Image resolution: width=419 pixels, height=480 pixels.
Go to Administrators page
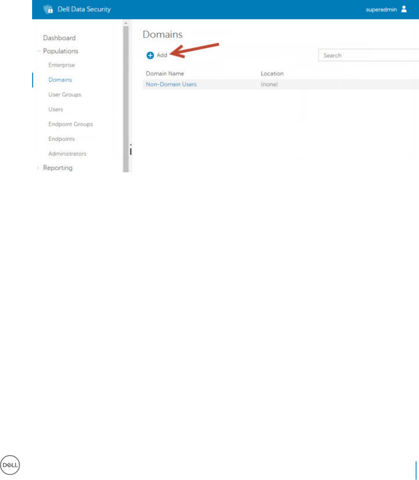pos(67,153)
